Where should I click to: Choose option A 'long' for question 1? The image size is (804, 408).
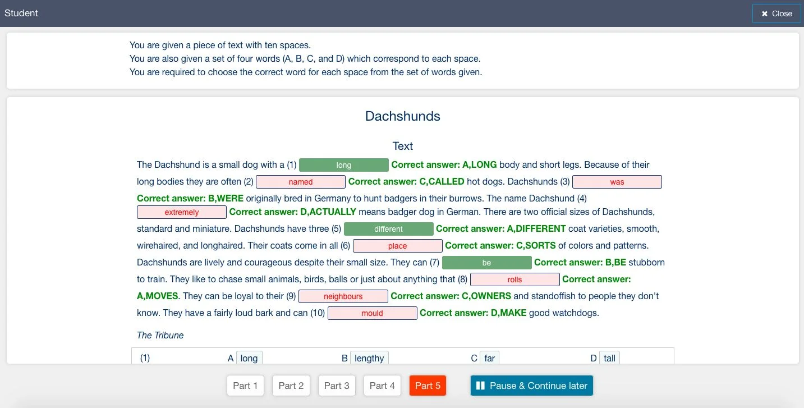(x=249, y=358)
